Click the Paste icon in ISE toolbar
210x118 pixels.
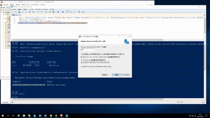30,12
